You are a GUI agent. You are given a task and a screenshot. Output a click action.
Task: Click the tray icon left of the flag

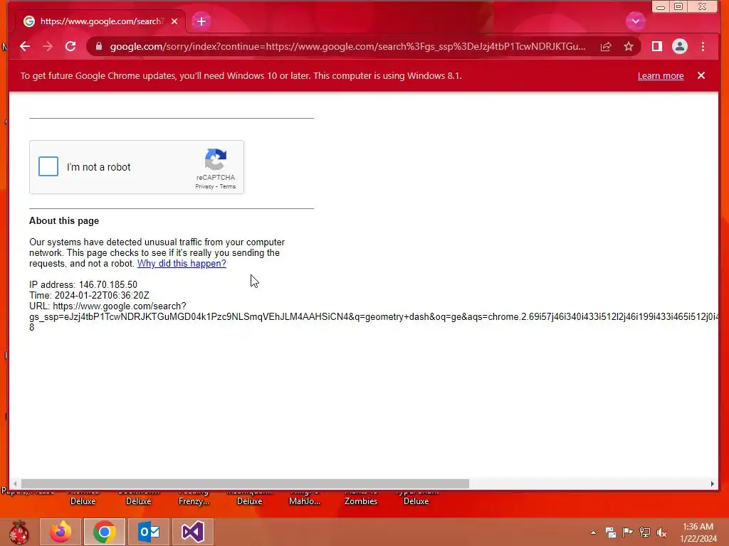coord(611,532)
